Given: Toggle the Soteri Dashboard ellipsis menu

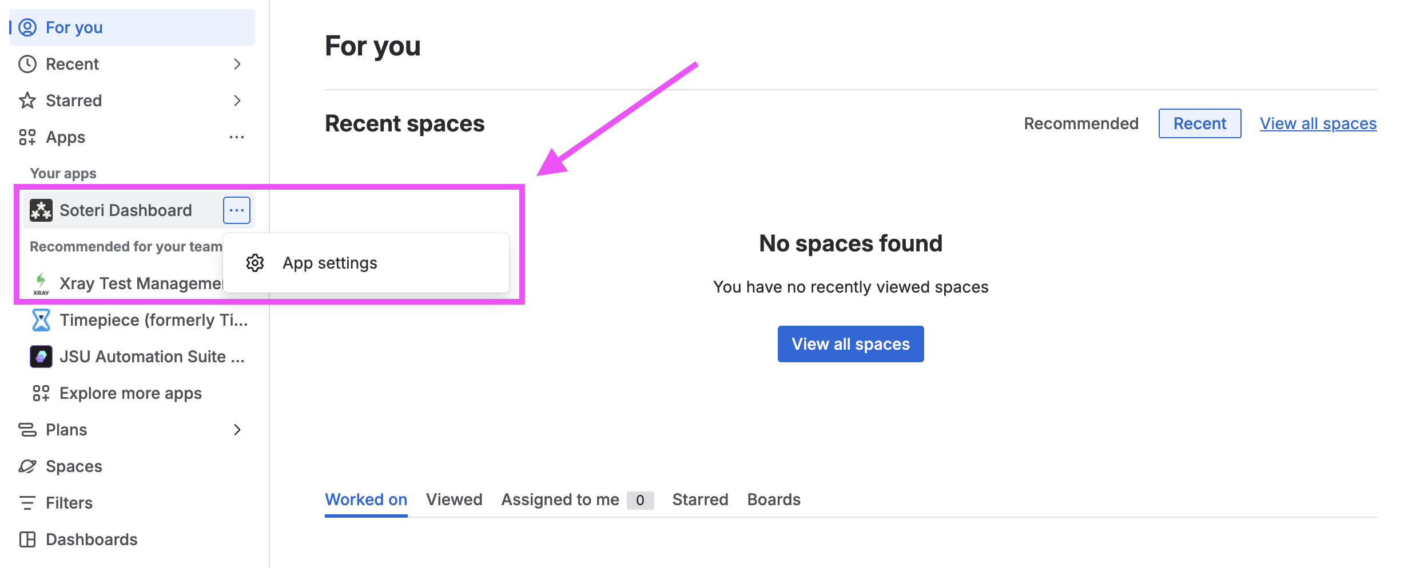Looking at the screenshot, I should pyautogui.click(x=237, y=210).
